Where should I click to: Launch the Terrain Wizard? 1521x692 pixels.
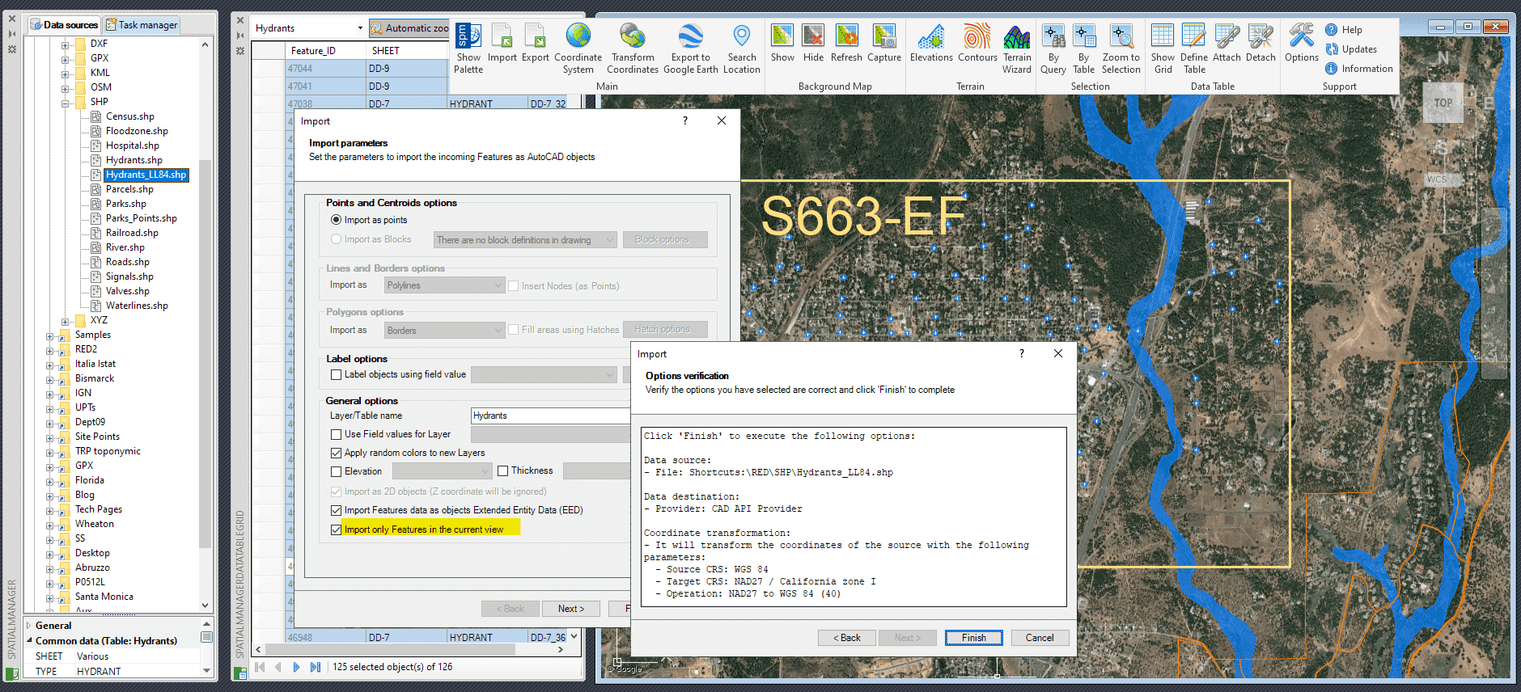[x=1017, y=49]
